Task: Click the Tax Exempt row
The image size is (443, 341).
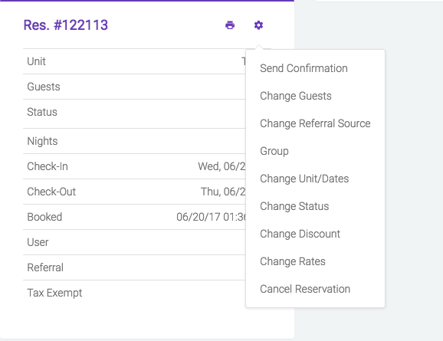Action: (x=134, y=293)
